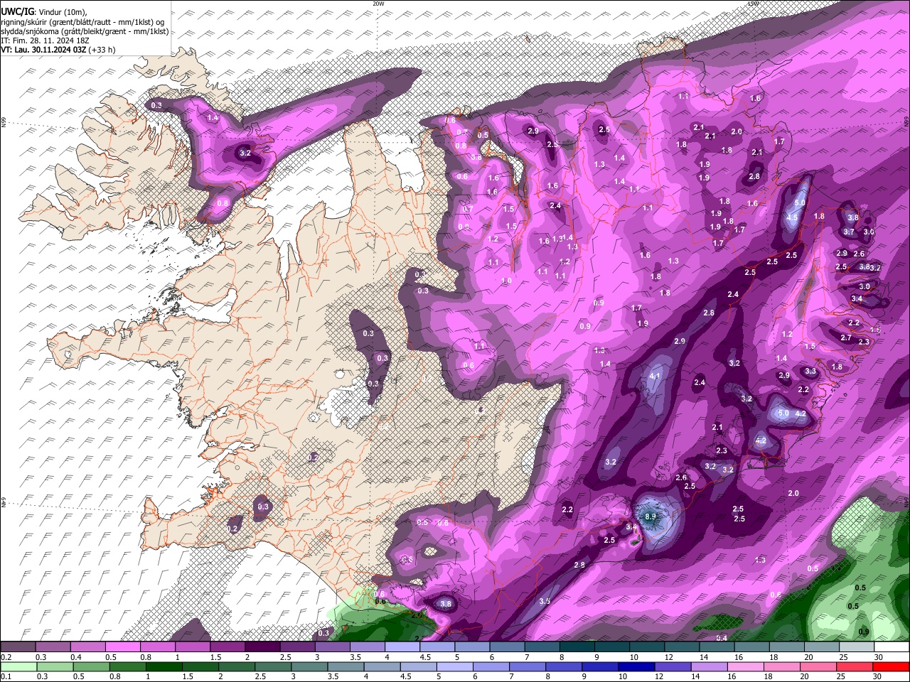Click the 2.0 value label over the sea
The width and height of the screenshot is (910, 682).
click(793, 493)
